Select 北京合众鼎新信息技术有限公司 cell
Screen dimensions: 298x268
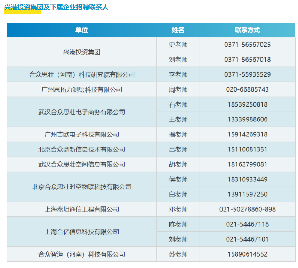pos(81,149)
